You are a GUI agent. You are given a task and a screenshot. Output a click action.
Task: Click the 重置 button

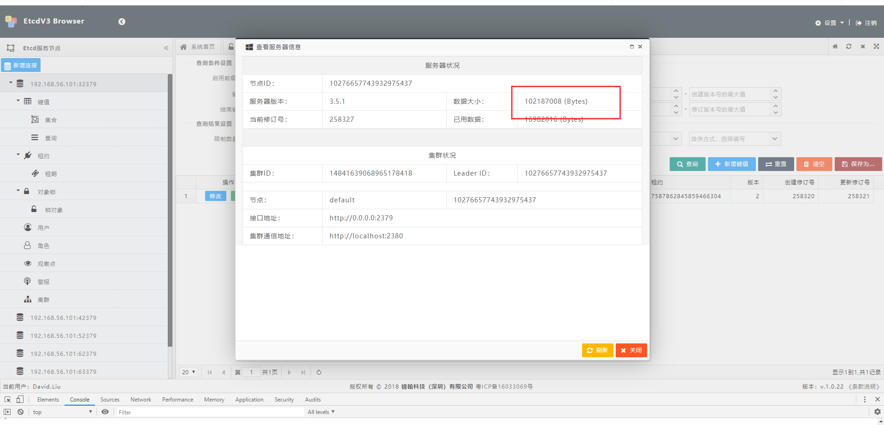tap(776, 164)
